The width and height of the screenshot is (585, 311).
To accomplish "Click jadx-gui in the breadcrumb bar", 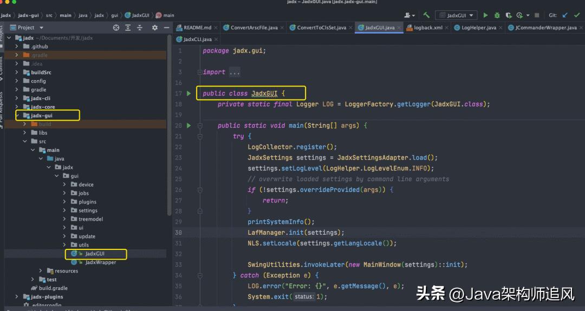I will pyautogui.click(x=28, y=15).
